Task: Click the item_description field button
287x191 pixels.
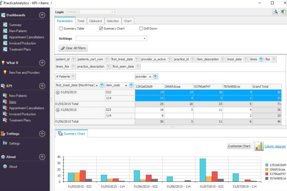Action: pos(211,59)
